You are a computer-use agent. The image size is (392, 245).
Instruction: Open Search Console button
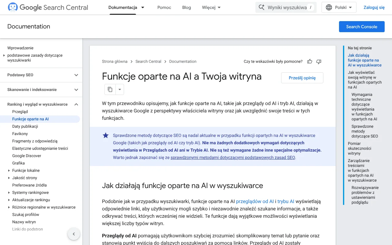coord(362,27)
